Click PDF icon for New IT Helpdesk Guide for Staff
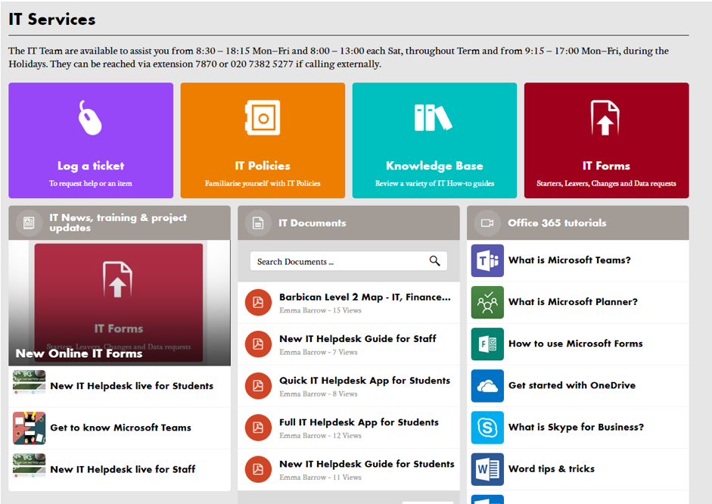Image resolution: width=712 pixels, height=504 pixels. (258, 344)
